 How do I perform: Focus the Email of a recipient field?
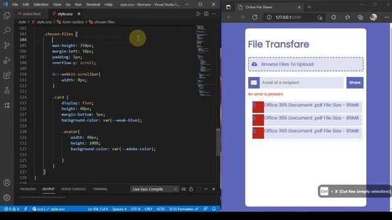301,82
